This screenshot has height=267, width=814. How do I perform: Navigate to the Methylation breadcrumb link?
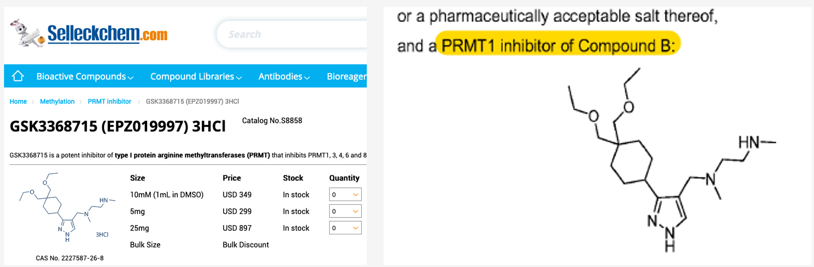point(57,101)
